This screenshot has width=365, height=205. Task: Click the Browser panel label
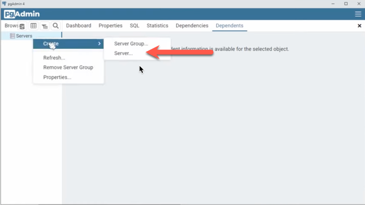click(11, 26)
